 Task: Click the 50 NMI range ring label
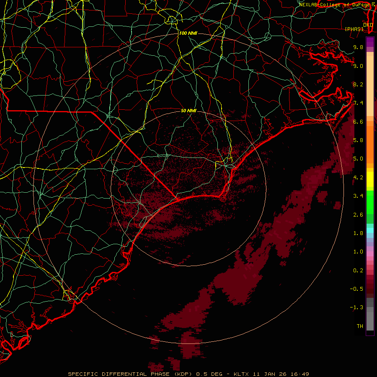(x=188, y=111)
